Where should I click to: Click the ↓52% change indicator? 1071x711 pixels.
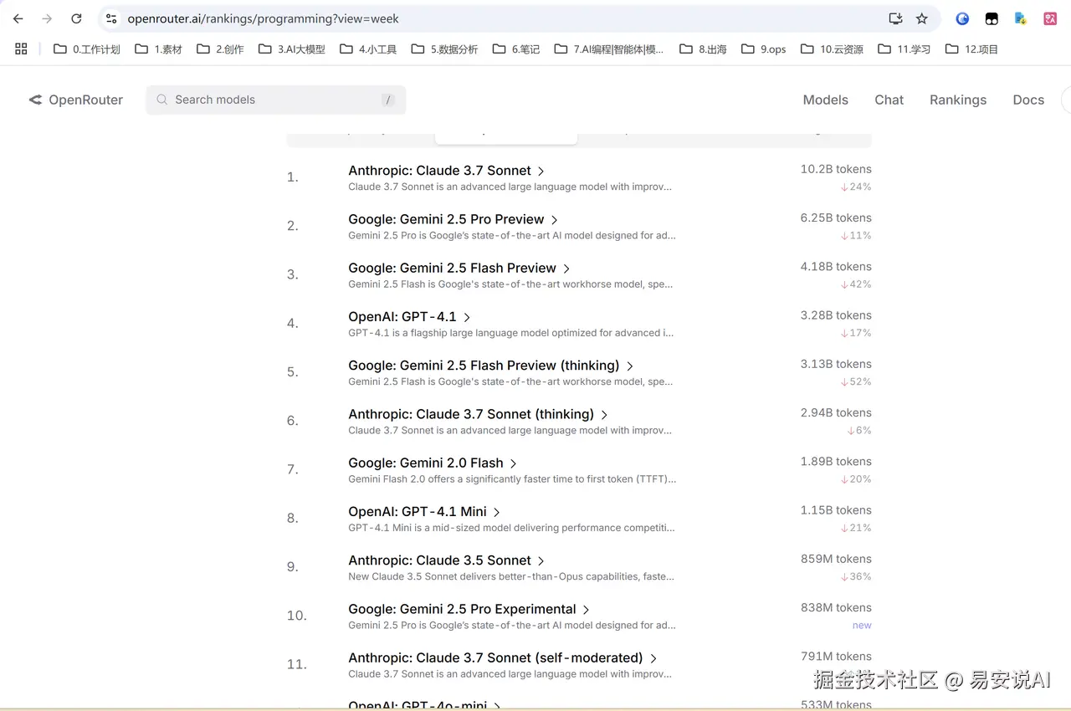click(x=856, y=381)
